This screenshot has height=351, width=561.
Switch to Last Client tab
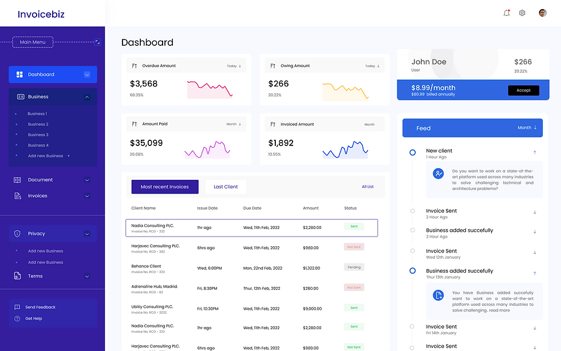(x=226, y=187)
